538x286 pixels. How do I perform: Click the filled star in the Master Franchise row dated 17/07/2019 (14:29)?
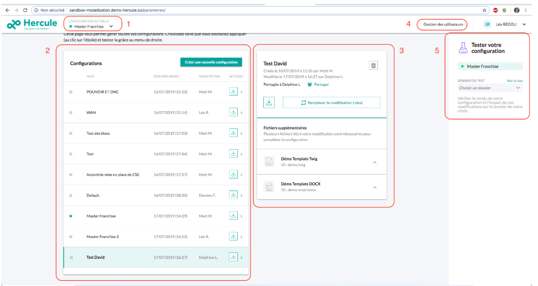coord(71,216)
